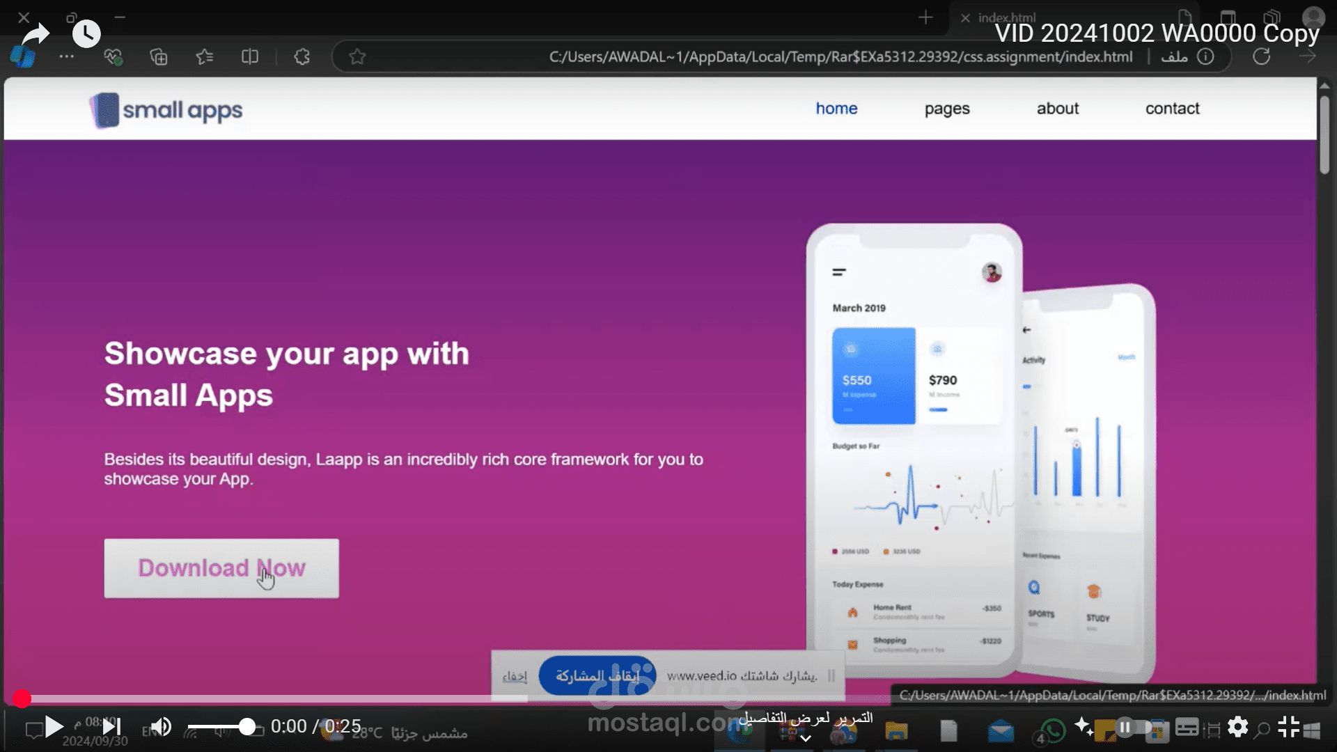This screenshot has width=1337, height=752.
Task: Click the split screen icon in the toolbar
Action: tap(250, 56)
